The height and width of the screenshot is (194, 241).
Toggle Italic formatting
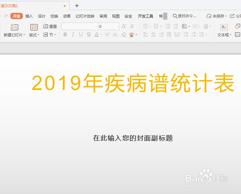click(73, 35)
